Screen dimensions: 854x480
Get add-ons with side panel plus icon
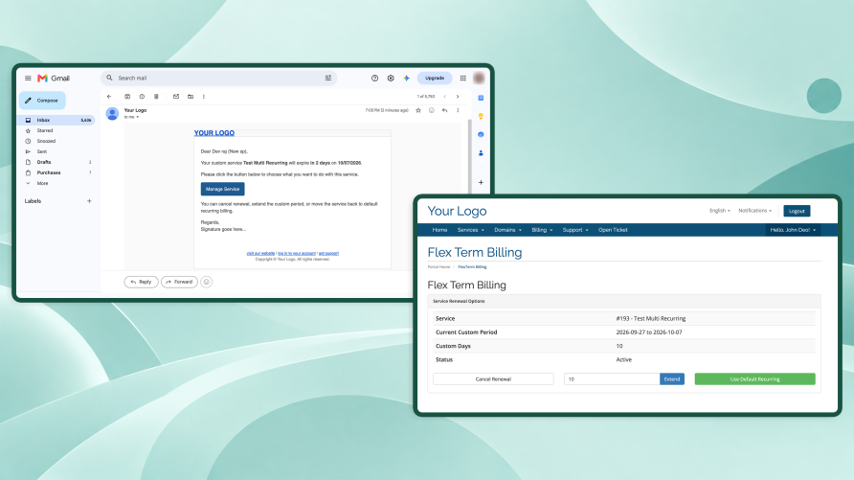point(481,183)
